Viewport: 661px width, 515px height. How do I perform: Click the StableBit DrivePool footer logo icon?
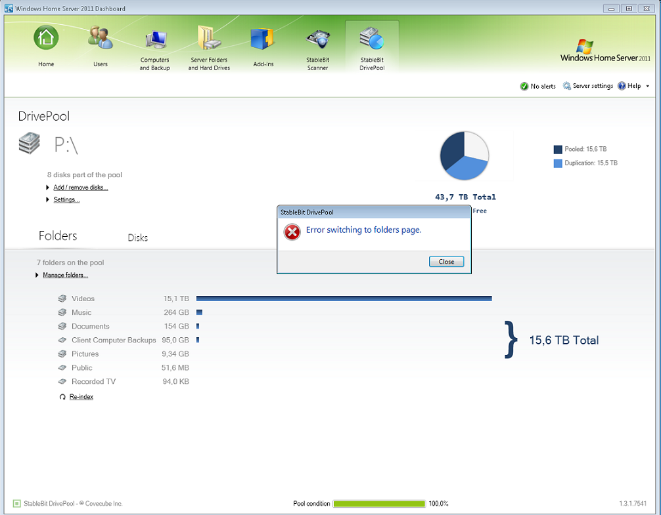tap(17, 504)
